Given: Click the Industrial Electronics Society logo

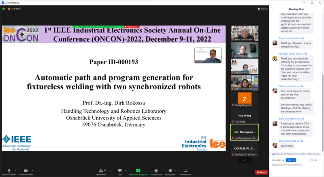Looking at the screenshot, I should [x=203, y=144].
